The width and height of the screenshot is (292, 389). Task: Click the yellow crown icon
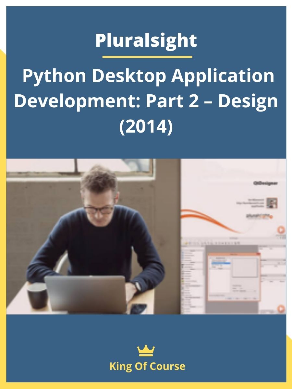(146, 350)
